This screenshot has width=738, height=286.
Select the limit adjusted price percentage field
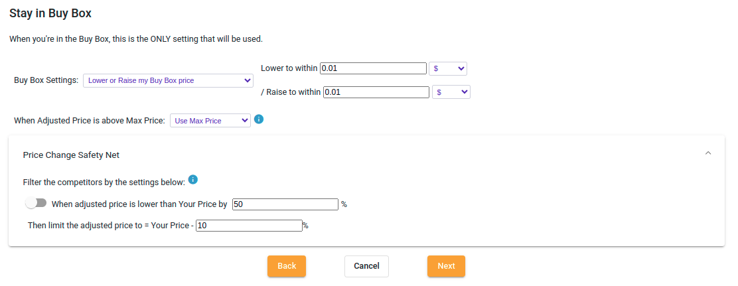[249, 226]
